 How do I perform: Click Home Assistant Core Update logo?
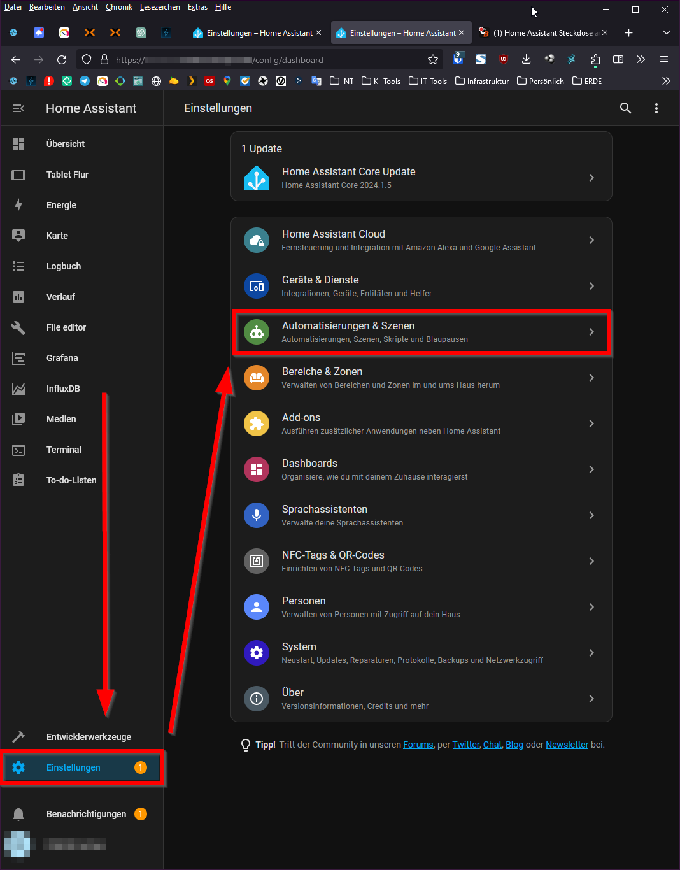tap(257, 178)
